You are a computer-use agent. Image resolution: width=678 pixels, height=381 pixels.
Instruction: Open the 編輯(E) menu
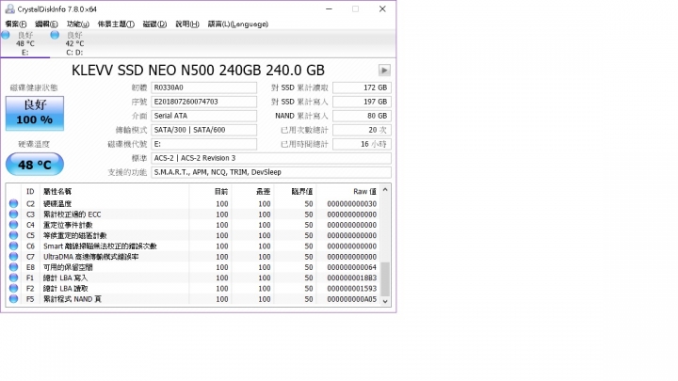(x=46, y=24)
